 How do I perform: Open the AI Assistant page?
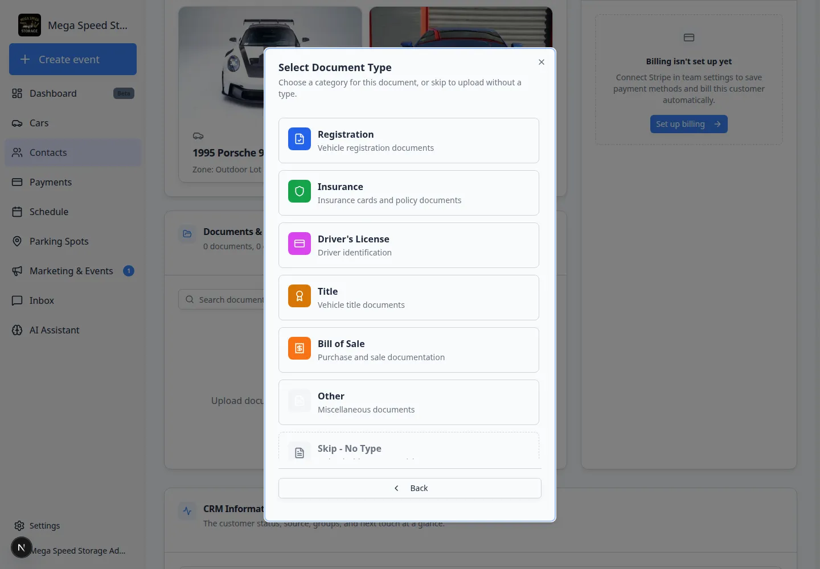tap(73, 330)
